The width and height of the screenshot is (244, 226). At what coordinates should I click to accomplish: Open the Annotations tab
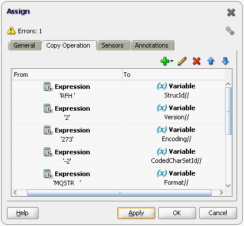point(152,45)
